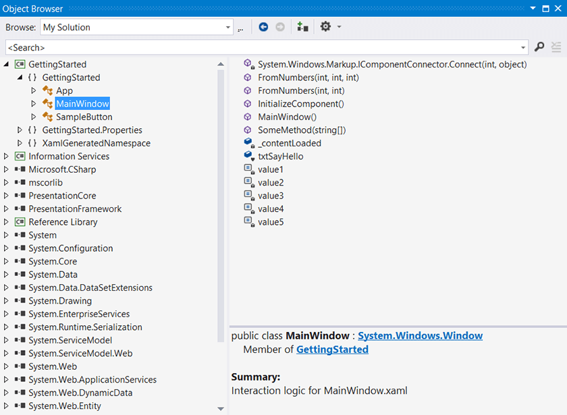The height and width of the screenshot is (415, 567).
Task: Collapse the GettingStarted project node
Action: click(6, 64)
